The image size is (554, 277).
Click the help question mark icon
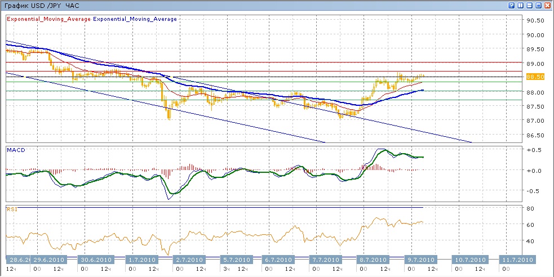pyautogui.click(x=512, y=5)
